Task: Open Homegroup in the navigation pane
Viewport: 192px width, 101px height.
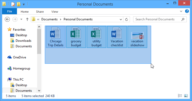Action: click(21, 68)
